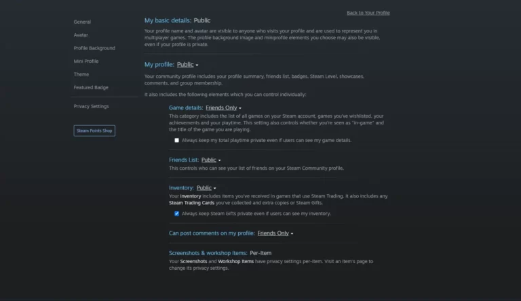Open the profile comments Friends Only dropdown
The image size is (521, 301).
point(275,233)
